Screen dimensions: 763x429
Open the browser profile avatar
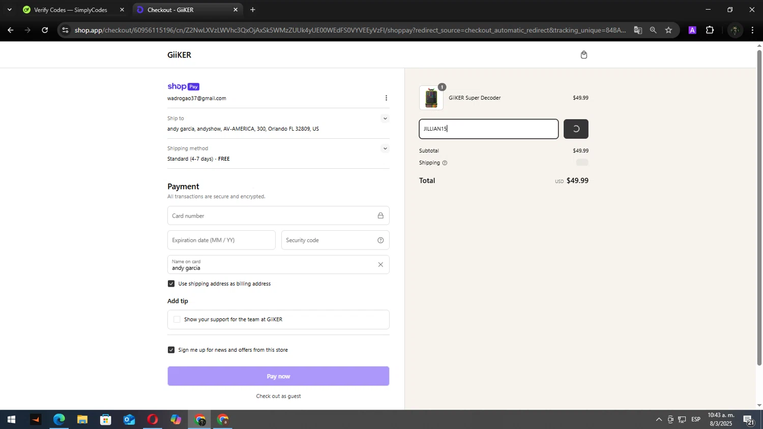tap(734, 30)
